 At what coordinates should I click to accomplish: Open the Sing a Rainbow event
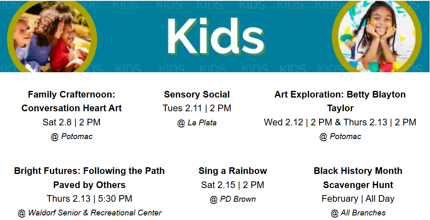point(233,171)
